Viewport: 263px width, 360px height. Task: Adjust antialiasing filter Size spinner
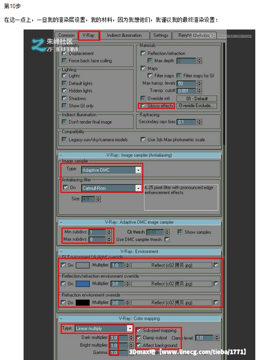point(99,199)
